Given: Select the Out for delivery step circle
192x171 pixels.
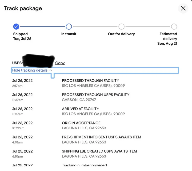Looking at the screenshot, I should point(121,26).
